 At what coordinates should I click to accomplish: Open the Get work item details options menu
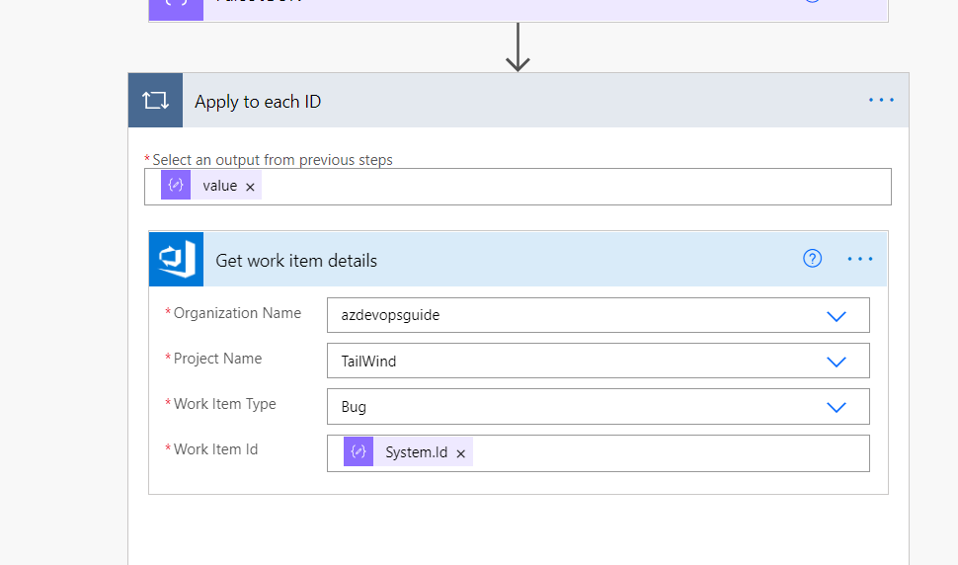tap(859, 259)
